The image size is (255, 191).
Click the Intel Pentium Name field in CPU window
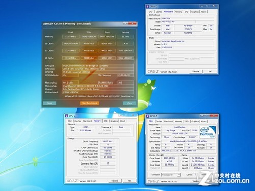pyautogui.click(x=180, y=127)
